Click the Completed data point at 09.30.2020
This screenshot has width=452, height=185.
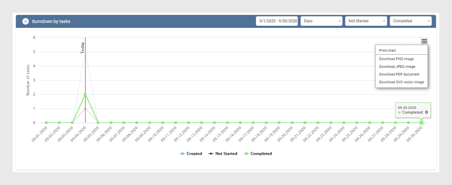[422, 123]
